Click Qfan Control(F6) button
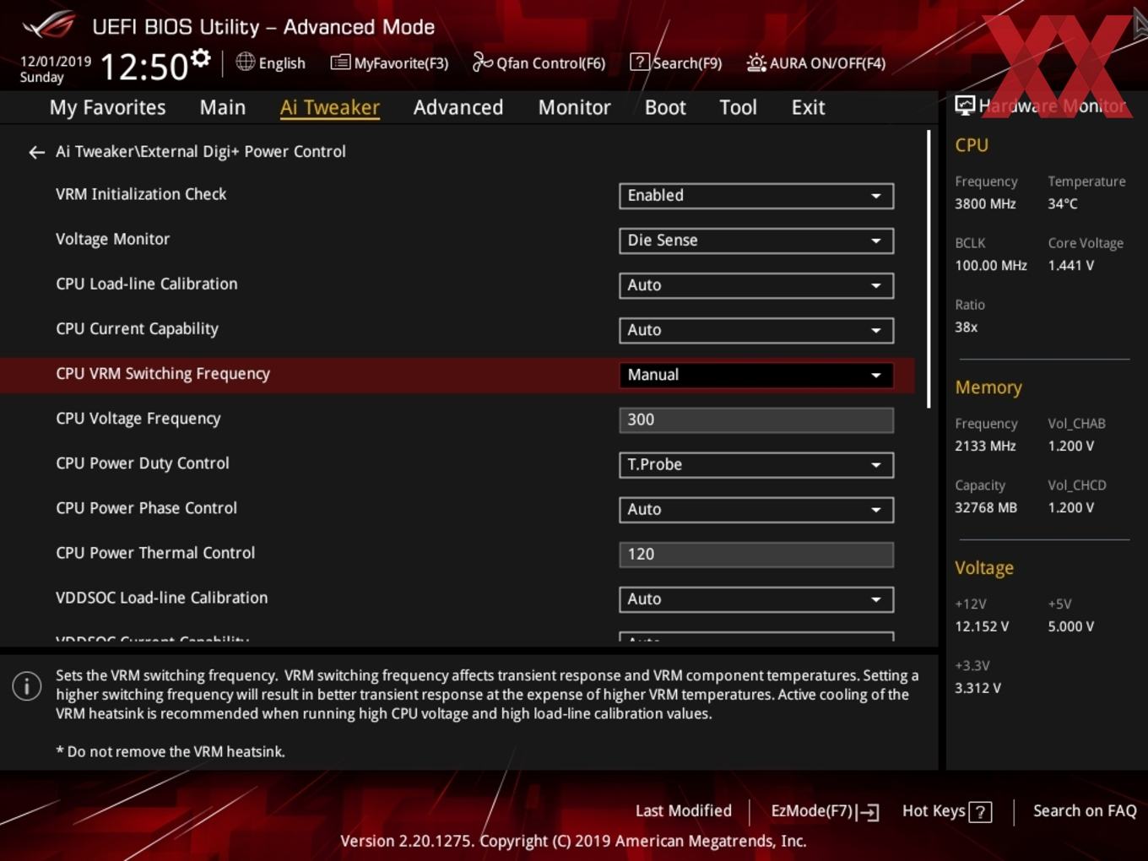 pos(539,62)
